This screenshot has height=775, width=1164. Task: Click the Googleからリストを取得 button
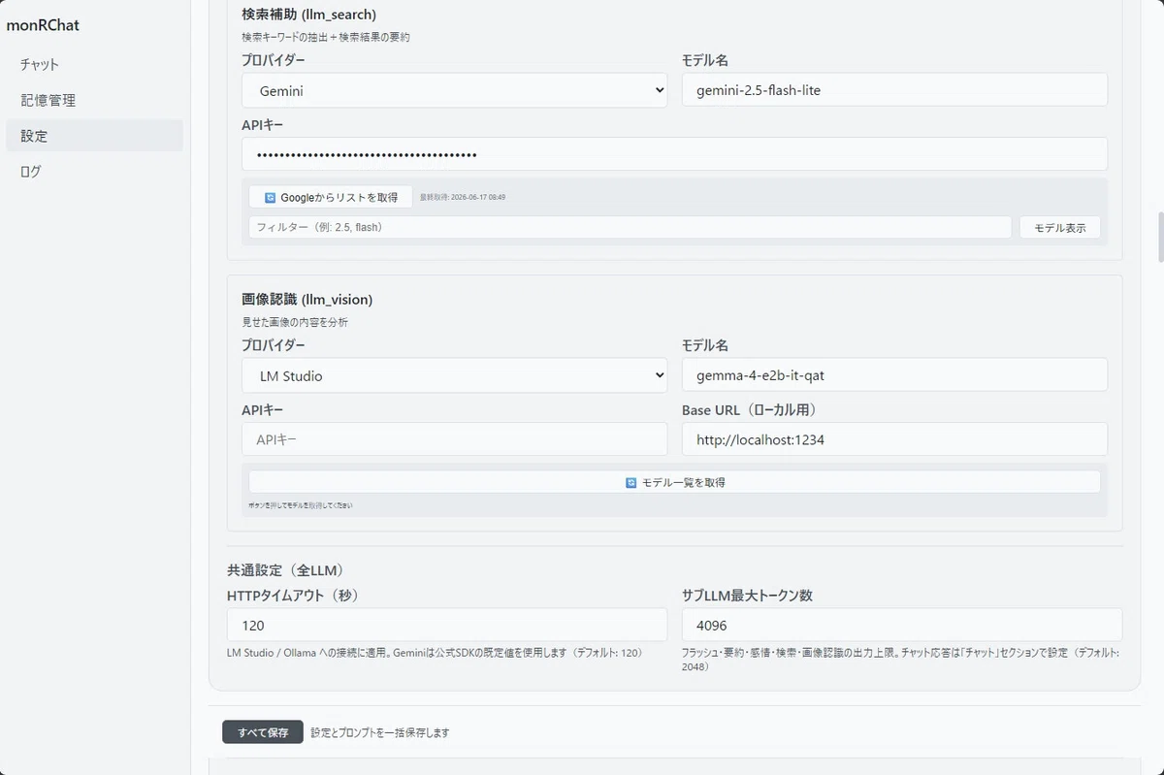pyautogui.click(x=331, y=197)
